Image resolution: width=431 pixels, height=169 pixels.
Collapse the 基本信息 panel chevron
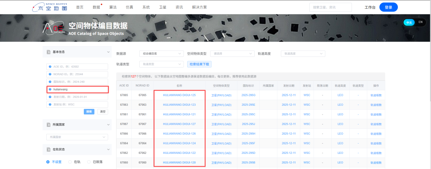tap(108, 52)
